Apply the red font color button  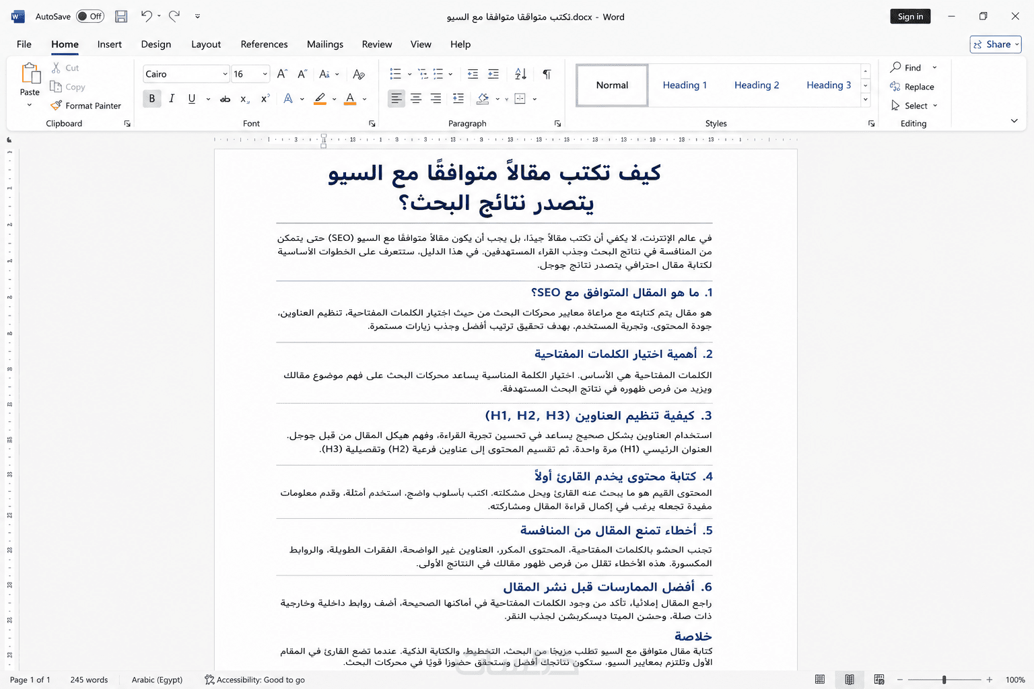(x=350, y=99)
